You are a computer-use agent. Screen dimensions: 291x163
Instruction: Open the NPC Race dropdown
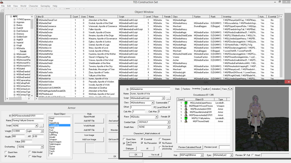(156, 117)
